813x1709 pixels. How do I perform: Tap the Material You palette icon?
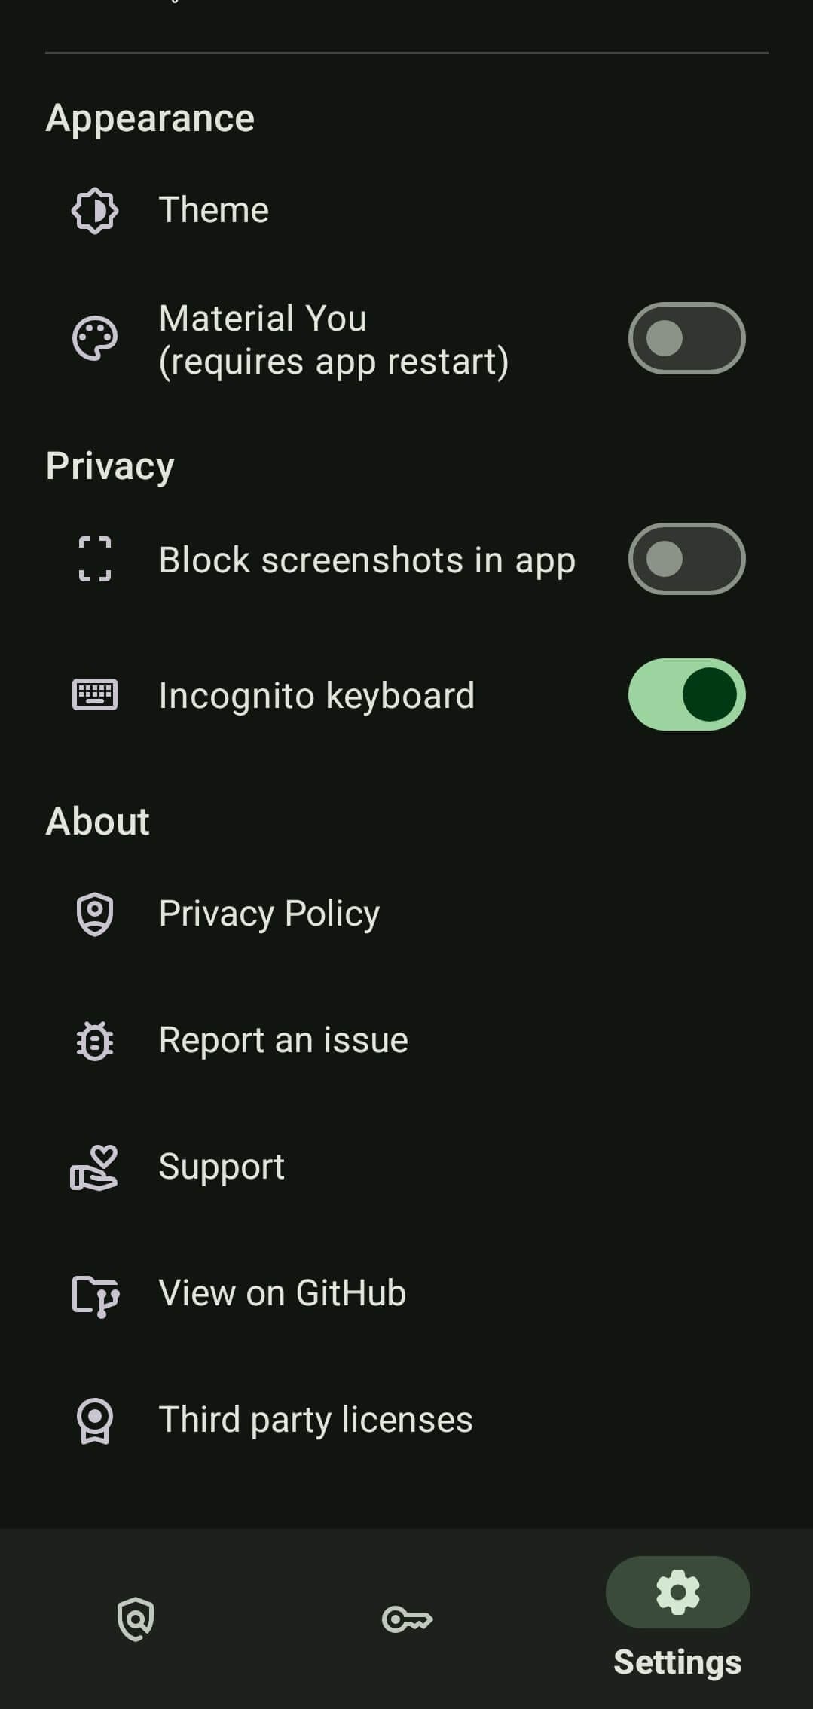point(95,339)
